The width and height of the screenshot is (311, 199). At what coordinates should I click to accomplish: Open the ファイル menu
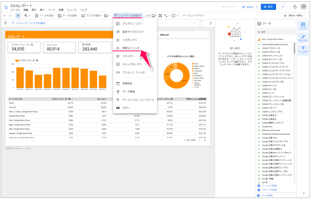pos(15,10)
